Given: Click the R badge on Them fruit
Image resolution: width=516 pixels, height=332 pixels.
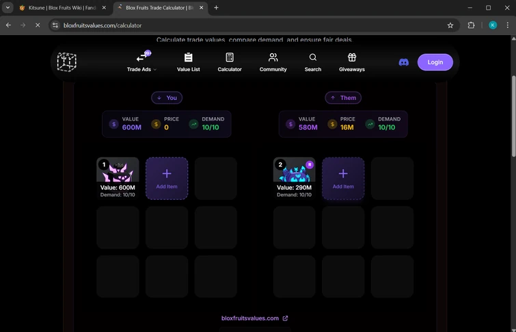Looking at the screenshot, I should click(x=310, y=164).
